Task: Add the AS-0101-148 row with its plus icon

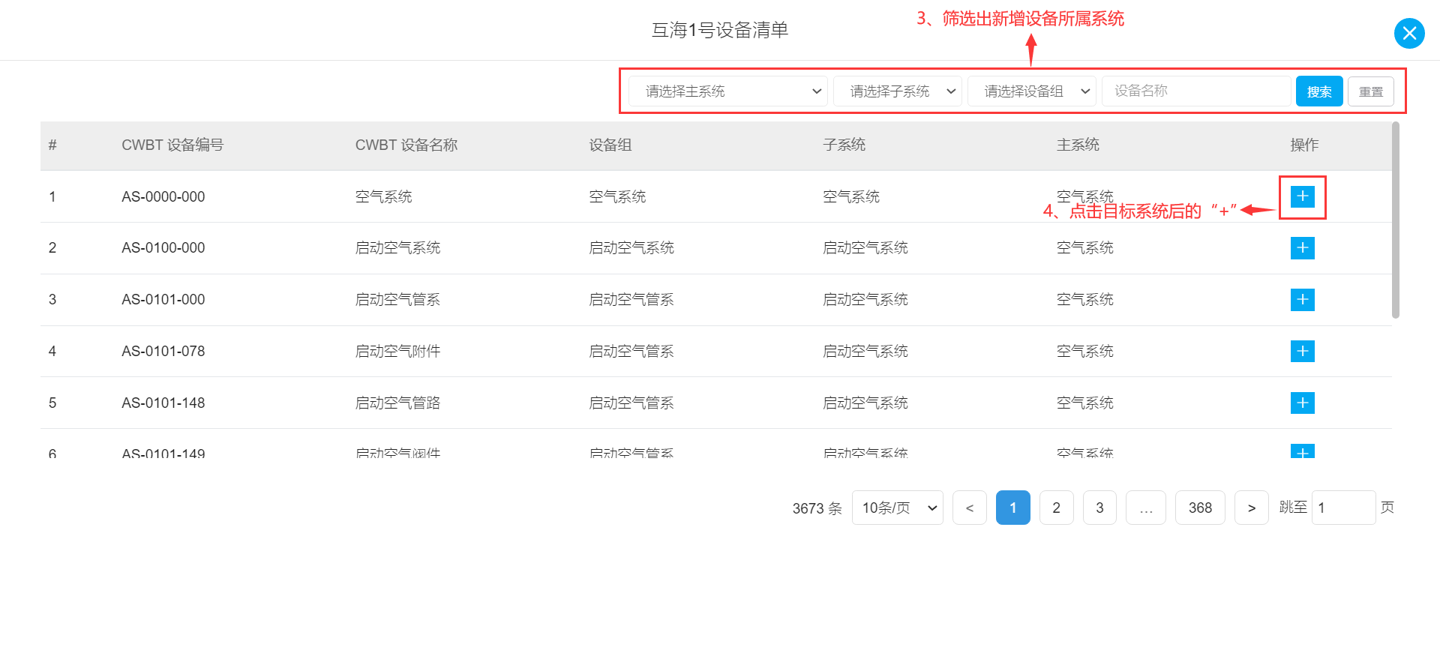Action: click(1303, 403)
